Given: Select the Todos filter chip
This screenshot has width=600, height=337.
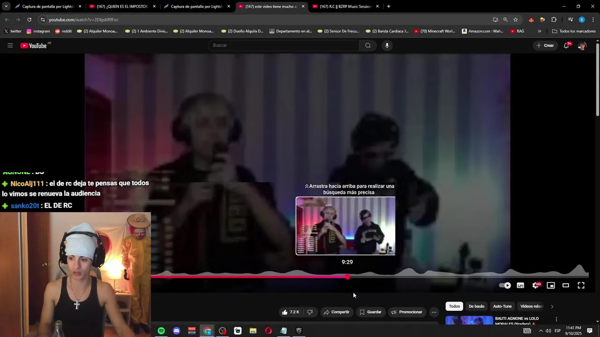Looking at the screenshot, I should (x=454, y=307).
